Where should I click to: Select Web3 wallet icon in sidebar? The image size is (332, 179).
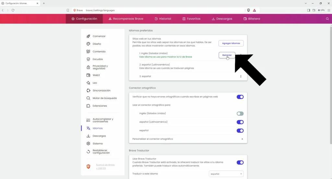88,75
